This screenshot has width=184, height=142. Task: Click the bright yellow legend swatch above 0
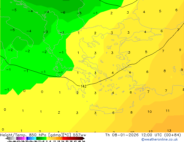47,138
